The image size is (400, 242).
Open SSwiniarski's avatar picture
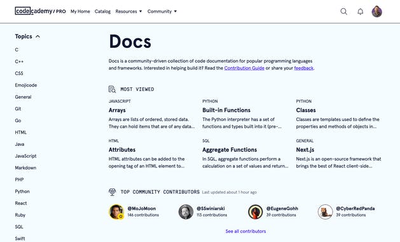(186, 211)
